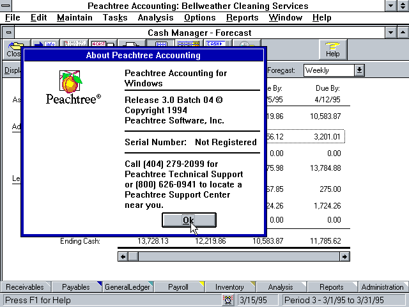
Task: Click the 4/12/95 due date header
Action: click(x=327, y=100)
